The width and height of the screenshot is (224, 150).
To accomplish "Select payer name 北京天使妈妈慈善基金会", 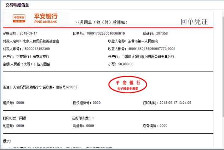I will (41, 41).
